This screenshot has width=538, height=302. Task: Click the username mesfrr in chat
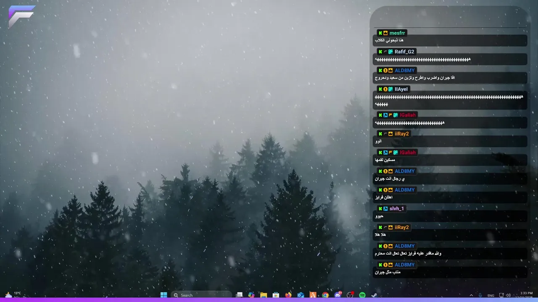(397, 33)
